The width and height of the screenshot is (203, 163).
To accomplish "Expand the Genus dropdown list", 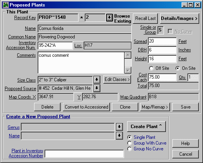I will pos(119,127).
